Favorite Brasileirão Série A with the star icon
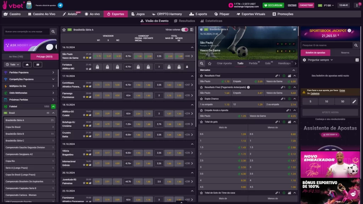Viewport: 363px width, 204px height. (x=64, y=30)
